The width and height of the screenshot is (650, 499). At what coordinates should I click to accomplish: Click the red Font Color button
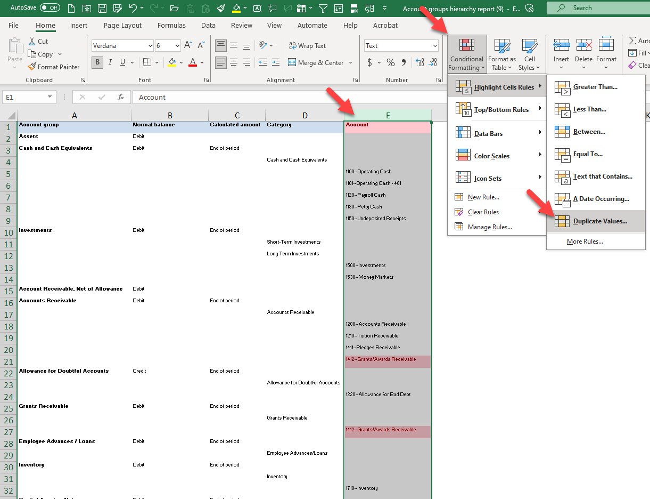[x=192, y=63]
